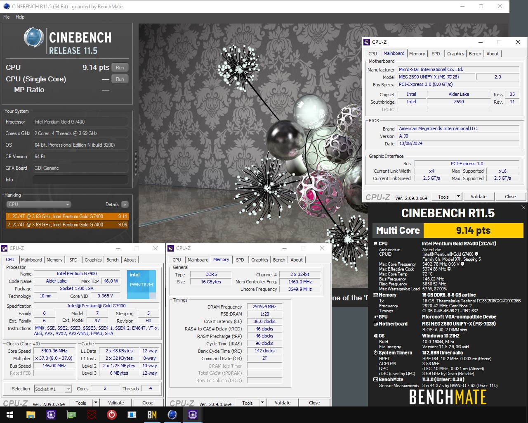Viewport: 528px width, 423px height.
Task: Expand Tools dropdown arrow in CPU-Z CPU window
Action: pos(96,403)
